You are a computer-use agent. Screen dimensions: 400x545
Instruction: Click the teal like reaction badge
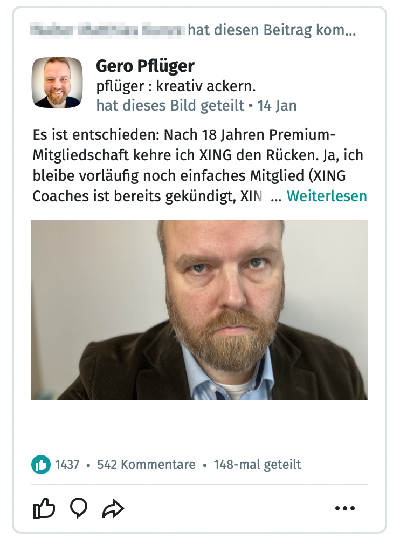[41, 465]
